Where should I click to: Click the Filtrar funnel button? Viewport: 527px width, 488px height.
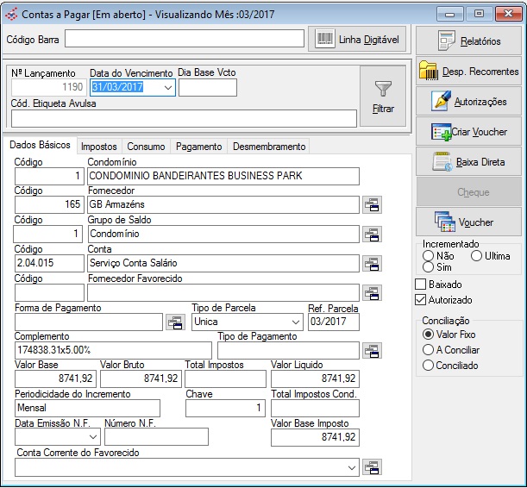(383, 97)
